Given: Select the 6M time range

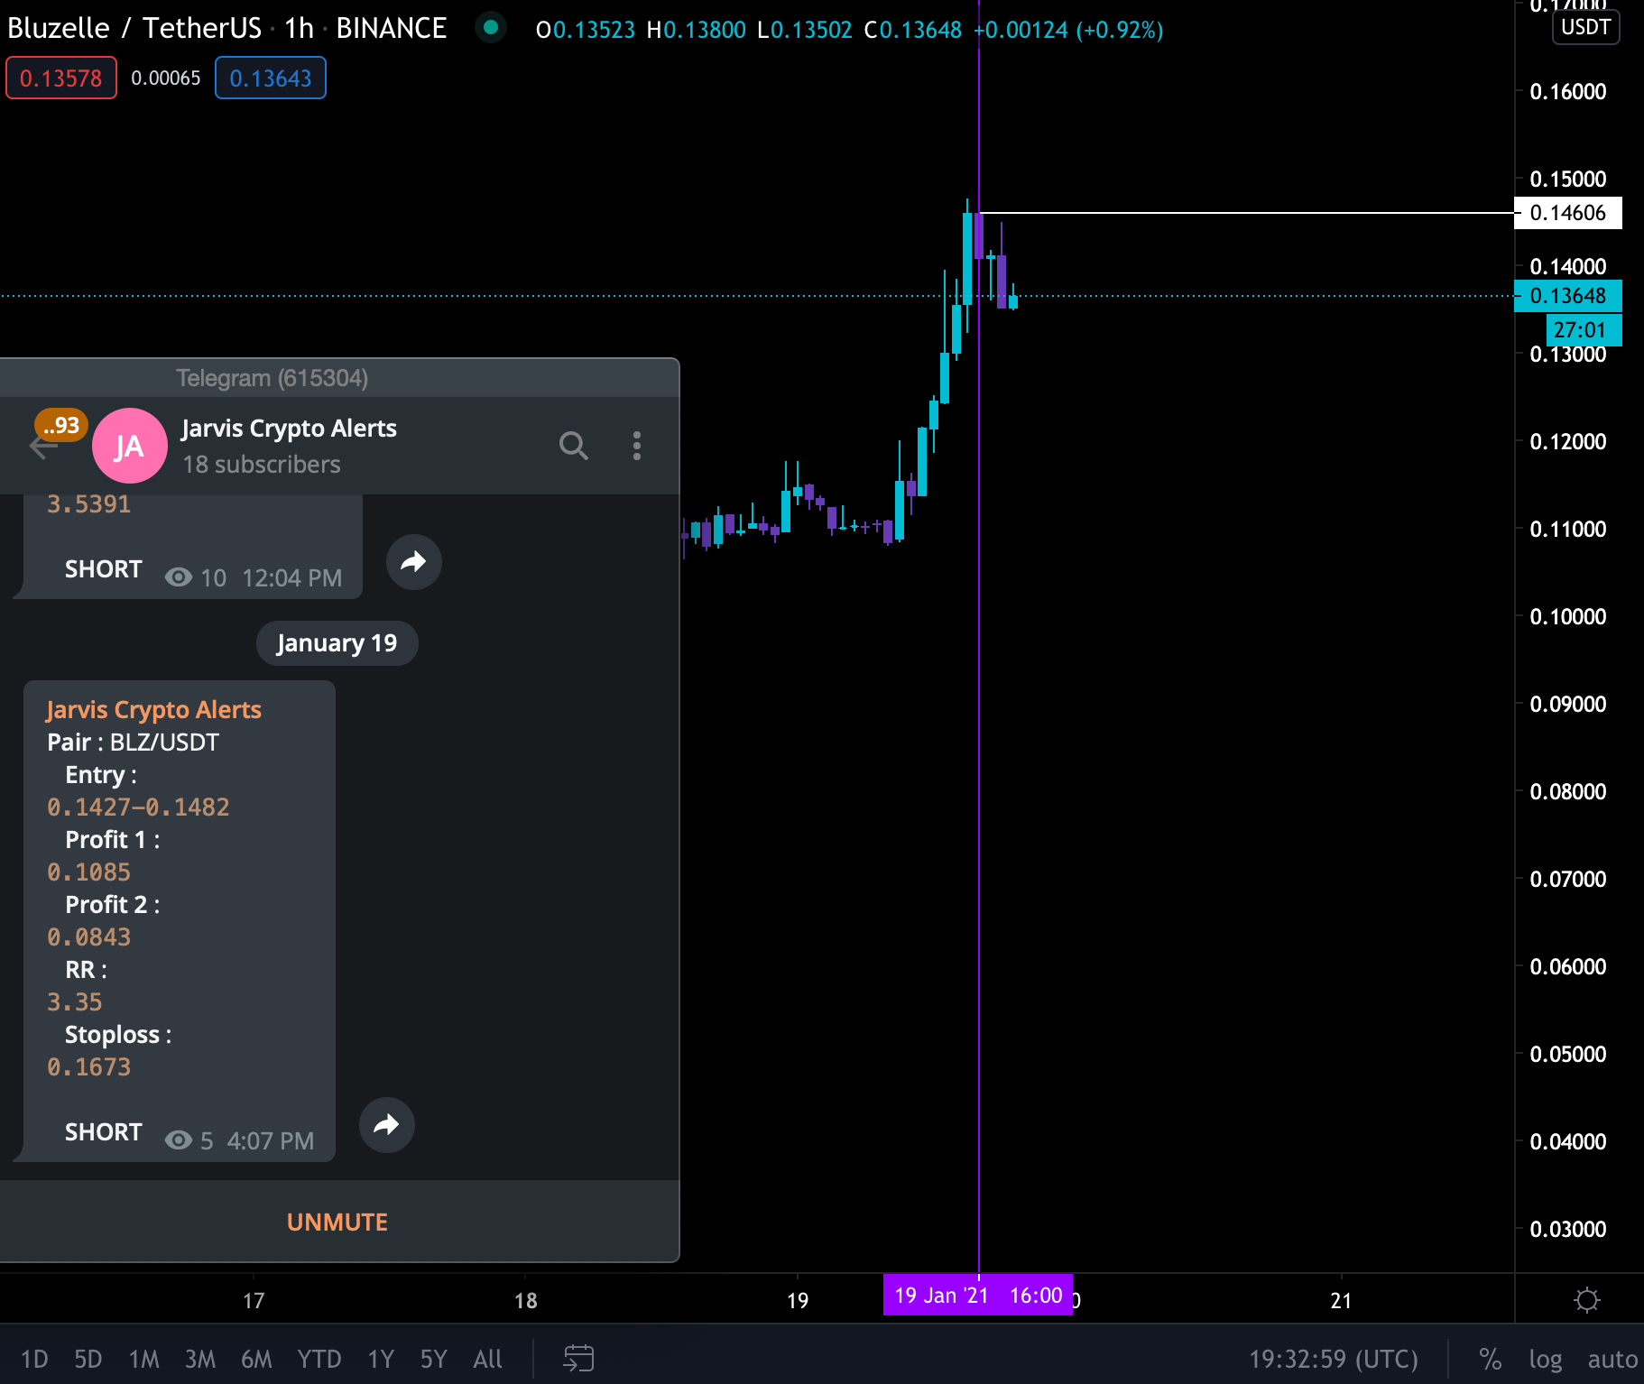Looking at the screenshot, I should coord(256,1359).
